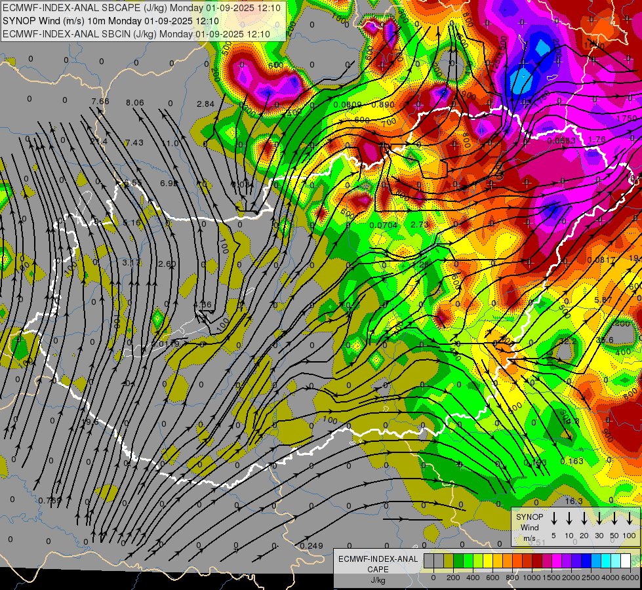642x590 pixels.
Task: Click the 0.0817 value on the map
Action: point(601,260)
